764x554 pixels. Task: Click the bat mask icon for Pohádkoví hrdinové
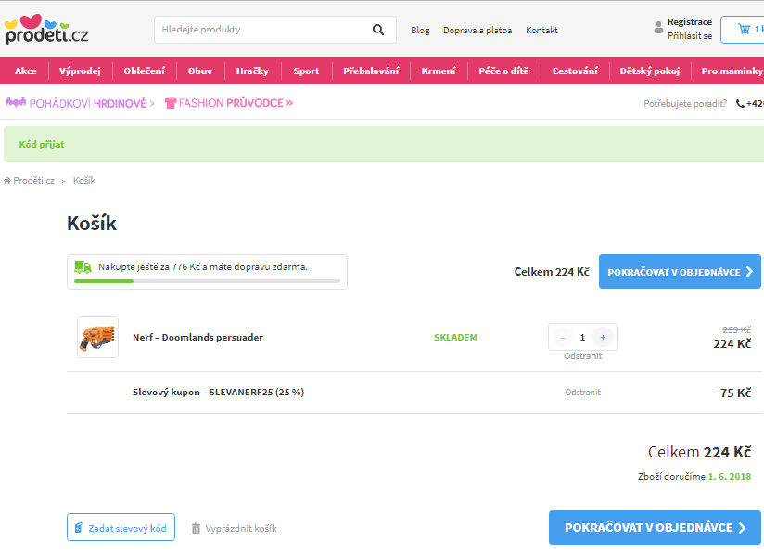click(16, 102)
